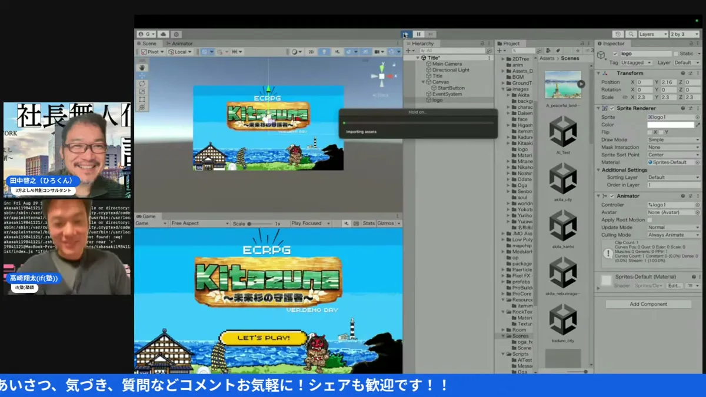Click the global search magnifier icon
This screenshot has height=397, width=706.
[x=631, y=34]
